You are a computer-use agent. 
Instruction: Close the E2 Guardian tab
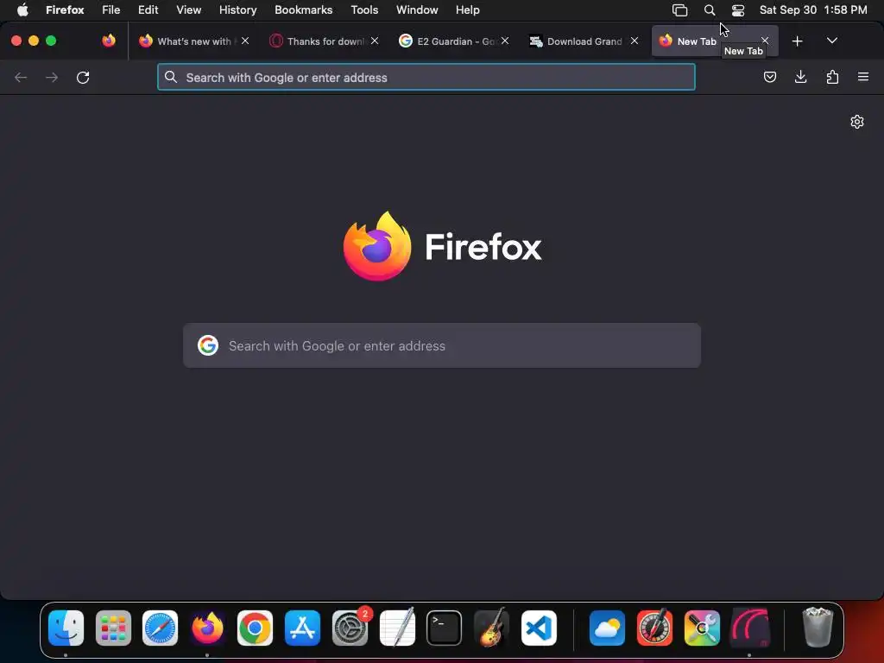point(504,41)
